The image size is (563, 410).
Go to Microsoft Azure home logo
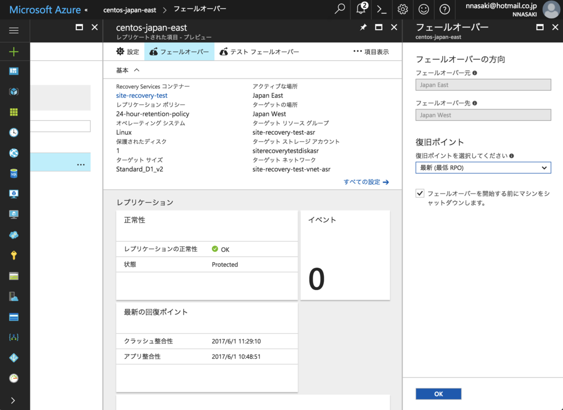coord(45,10)
